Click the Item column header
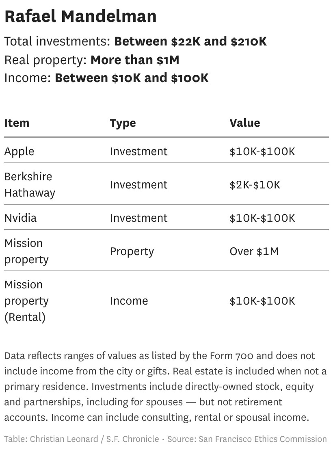The width and height of the screenshot is (333, 450). click(17, 123)
